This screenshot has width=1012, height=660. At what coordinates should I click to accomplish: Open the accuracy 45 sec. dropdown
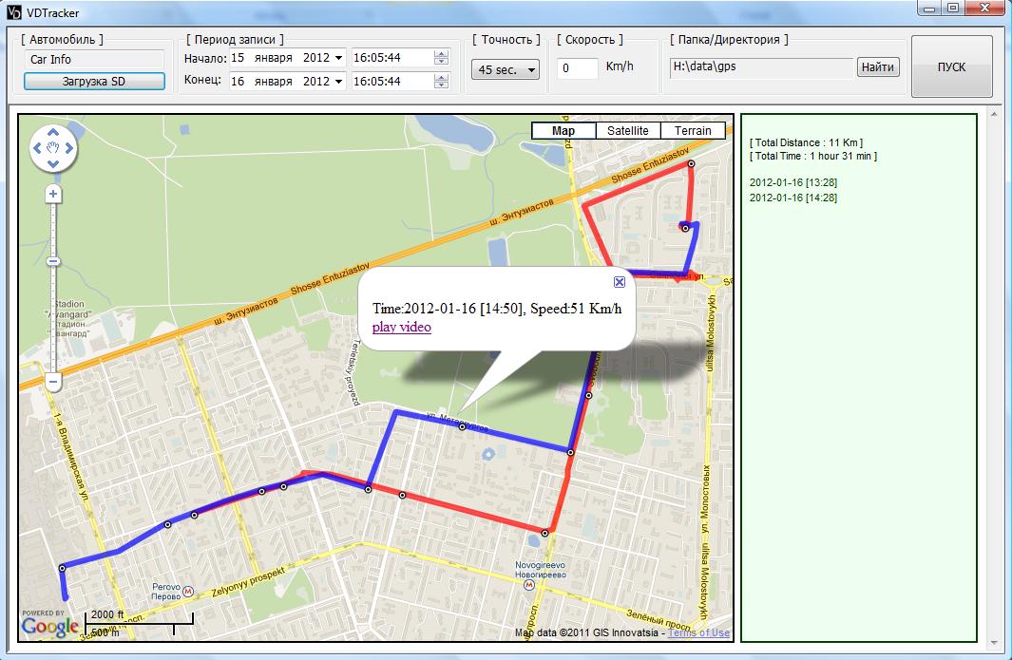tap(506, 69)
